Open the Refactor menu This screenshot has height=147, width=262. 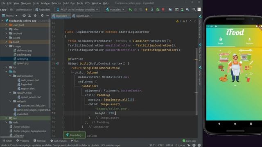point(56,3)
